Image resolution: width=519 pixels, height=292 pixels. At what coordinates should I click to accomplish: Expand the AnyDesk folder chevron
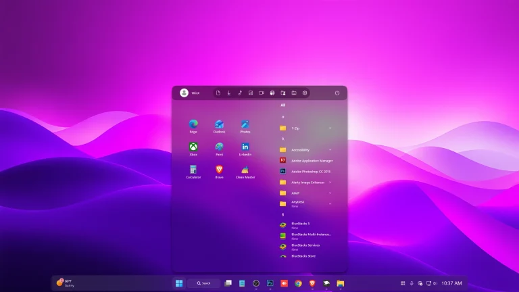(x=330, y=204)
